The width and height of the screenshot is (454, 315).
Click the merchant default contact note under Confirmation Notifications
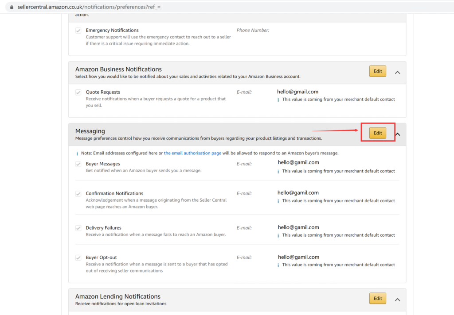[338, 201]
